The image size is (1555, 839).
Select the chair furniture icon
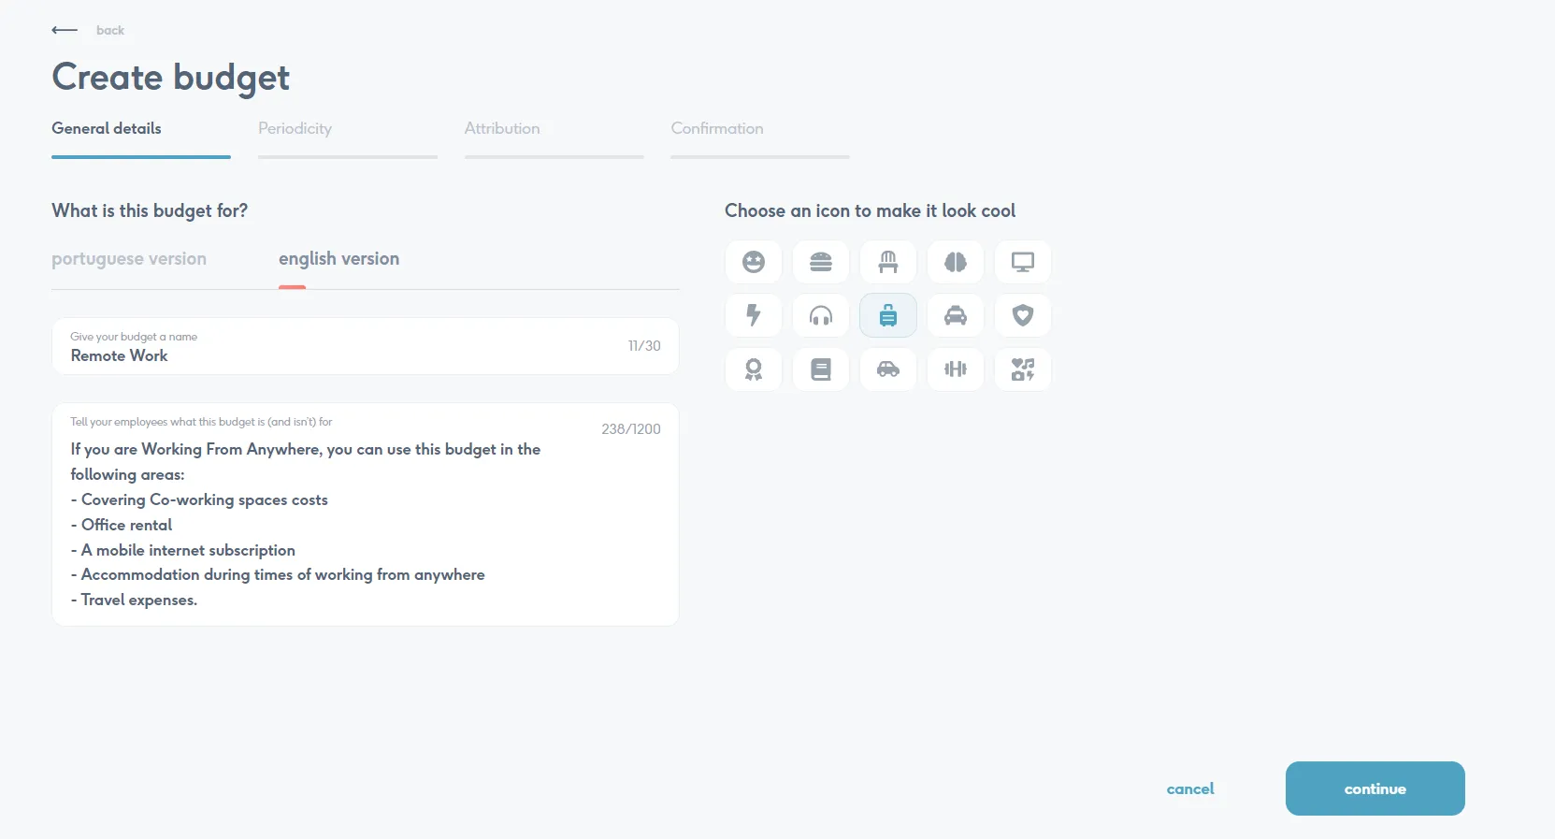(x=887, y=262)
